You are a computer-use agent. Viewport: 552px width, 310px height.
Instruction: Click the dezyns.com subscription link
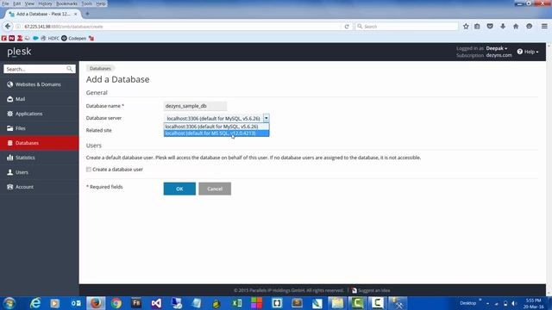pyautogui.click(x=499, y=55)
